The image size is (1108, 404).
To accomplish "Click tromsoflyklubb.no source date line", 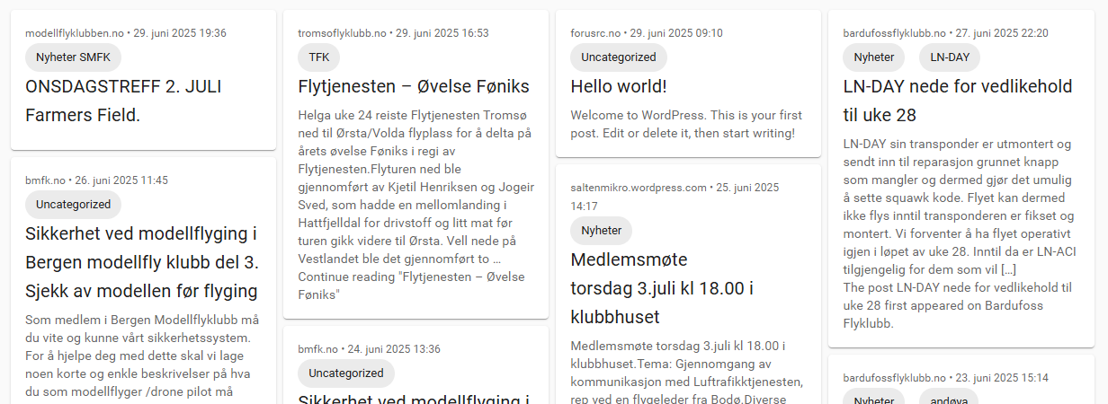I will (x=393, y=33).
